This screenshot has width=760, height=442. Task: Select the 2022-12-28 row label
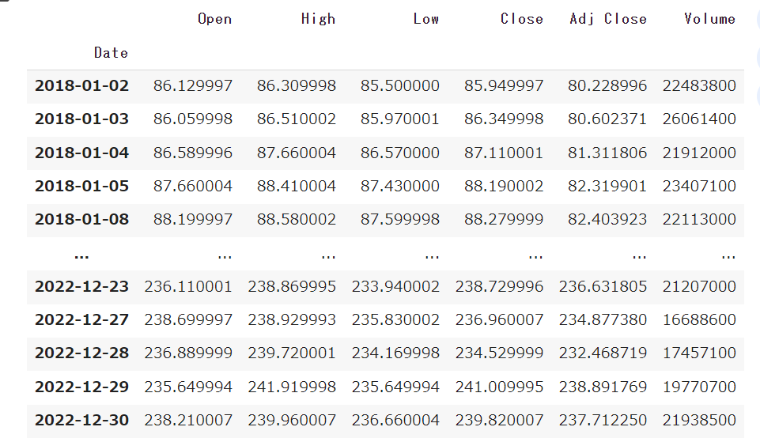(82, 353)
